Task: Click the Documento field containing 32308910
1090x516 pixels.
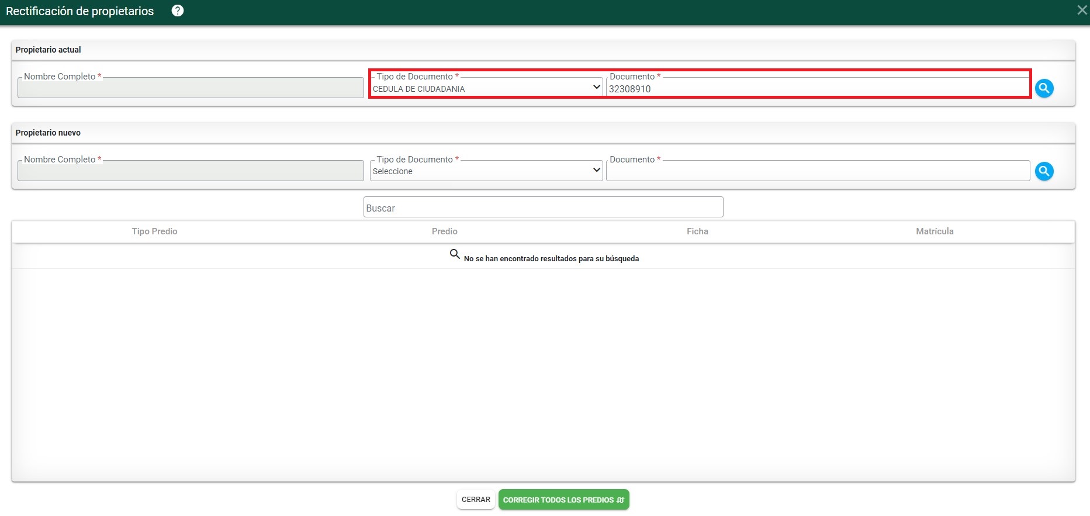Action: (817, 89)
